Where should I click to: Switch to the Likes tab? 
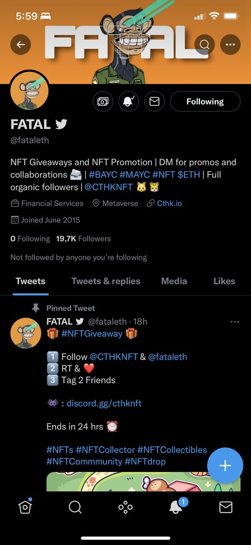pos(224,281)
